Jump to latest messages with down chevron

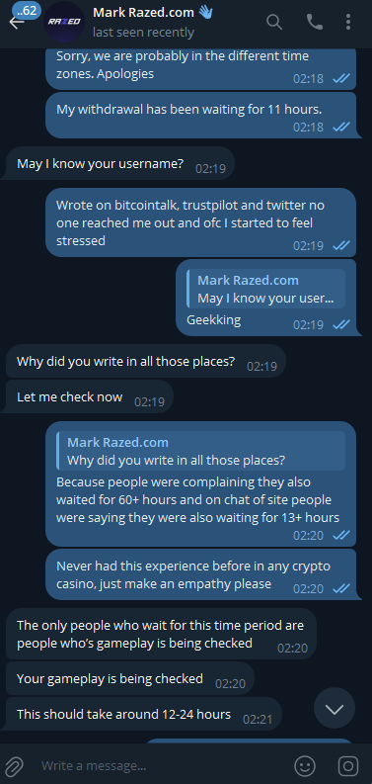(x=335, y=708)
